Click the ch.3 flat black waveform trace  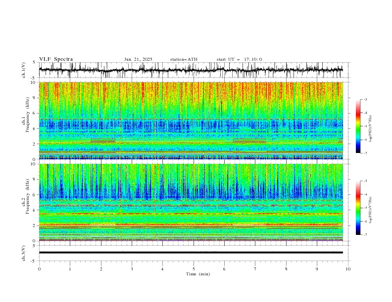tap(191, 253)
